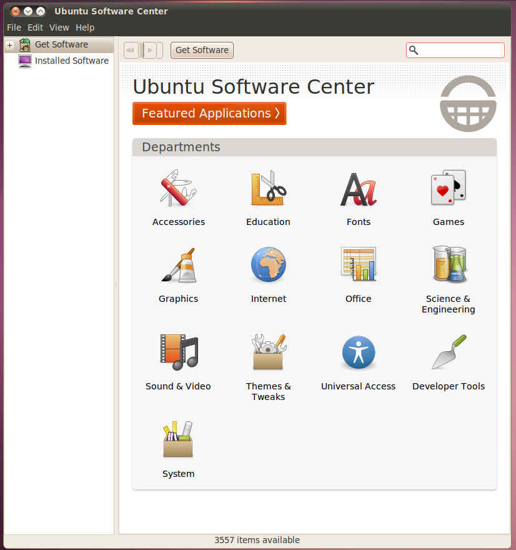Open the Accessories department icon
This screenshot has height=550, width=516.
tap(179, 188)
